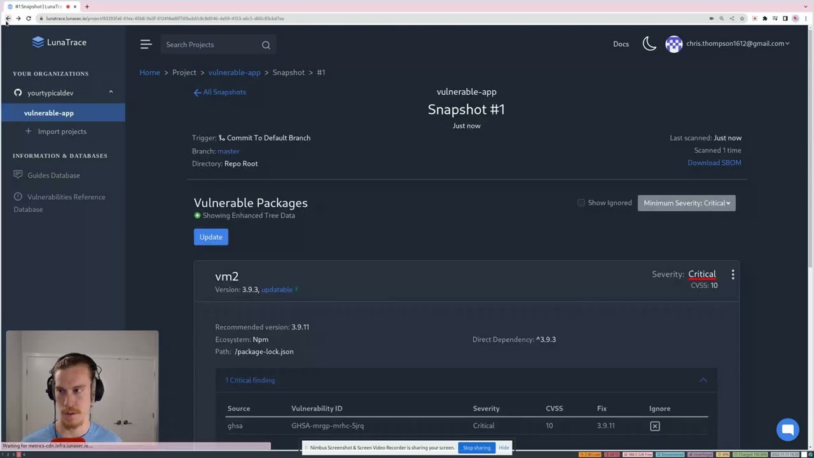Click the Home breadcrumb

(149, 73)
